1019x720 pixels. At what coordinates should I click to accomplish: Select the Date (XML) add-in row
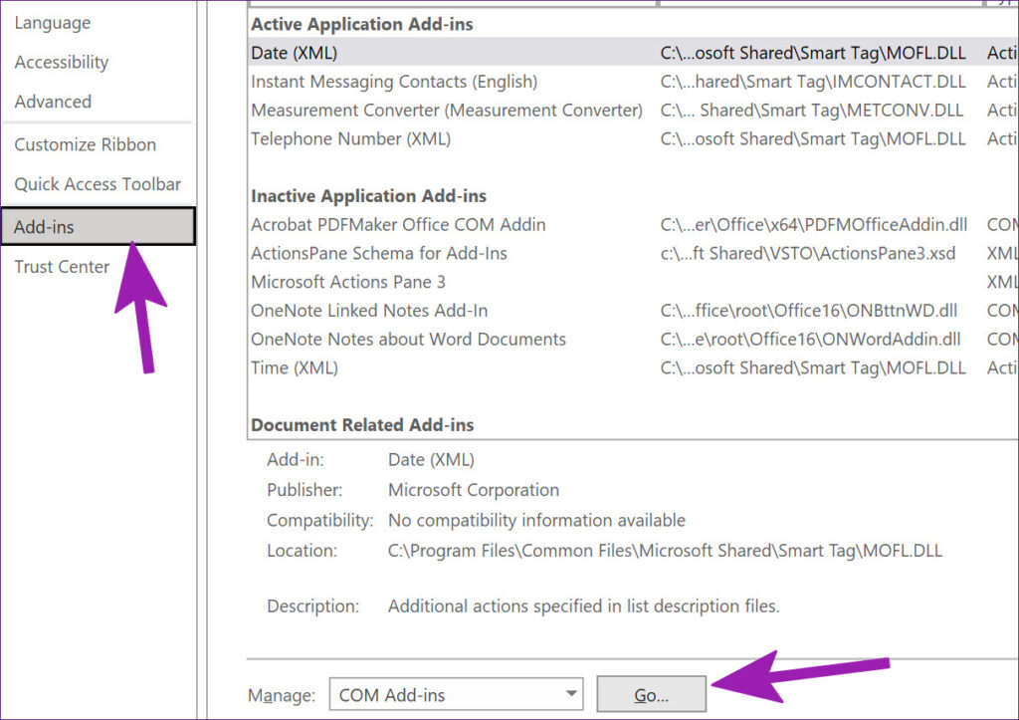[633, 53]
